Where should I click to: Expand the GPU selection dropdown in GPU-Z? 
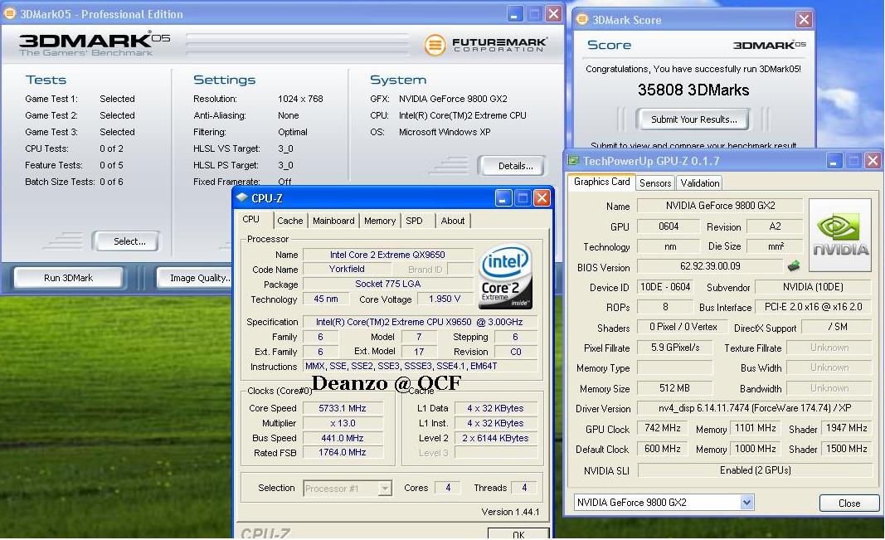point(746,502)
